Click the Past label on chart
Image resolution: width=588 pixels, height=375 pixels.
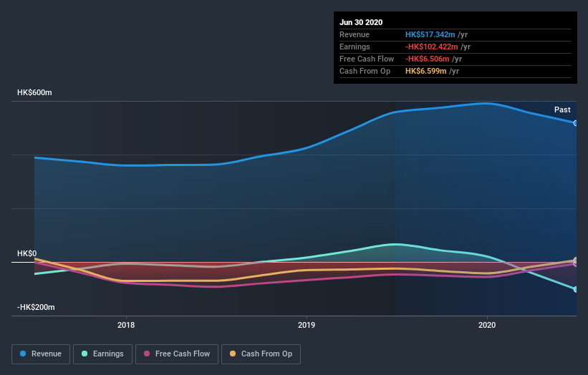point(562,109)
